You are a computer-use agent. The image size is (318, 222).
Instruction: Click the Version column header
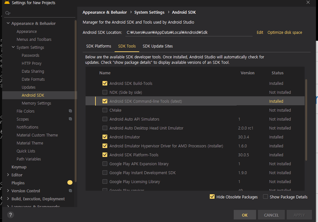247,73
